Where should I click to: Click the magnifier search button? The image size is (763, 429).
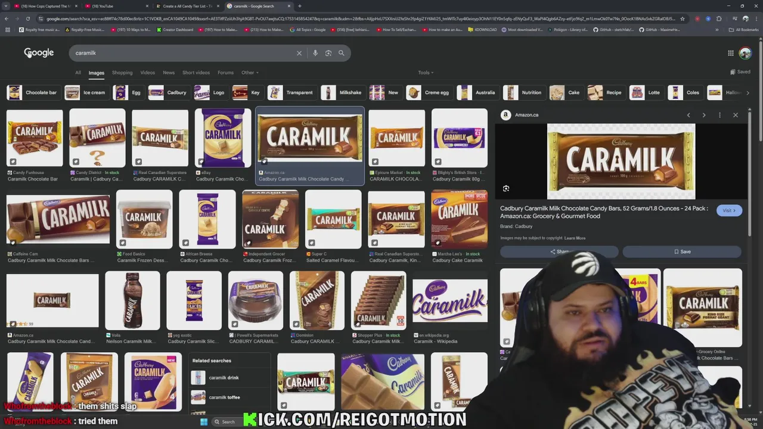click(342, 53)
